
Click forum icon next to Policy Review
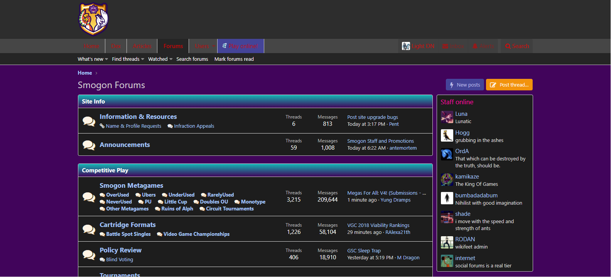[x=89, y=254]
